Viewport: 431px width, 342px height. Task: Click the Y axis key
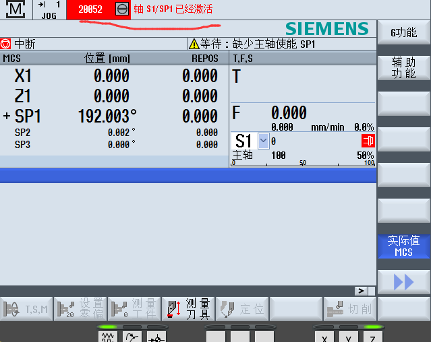pos(349,337)
